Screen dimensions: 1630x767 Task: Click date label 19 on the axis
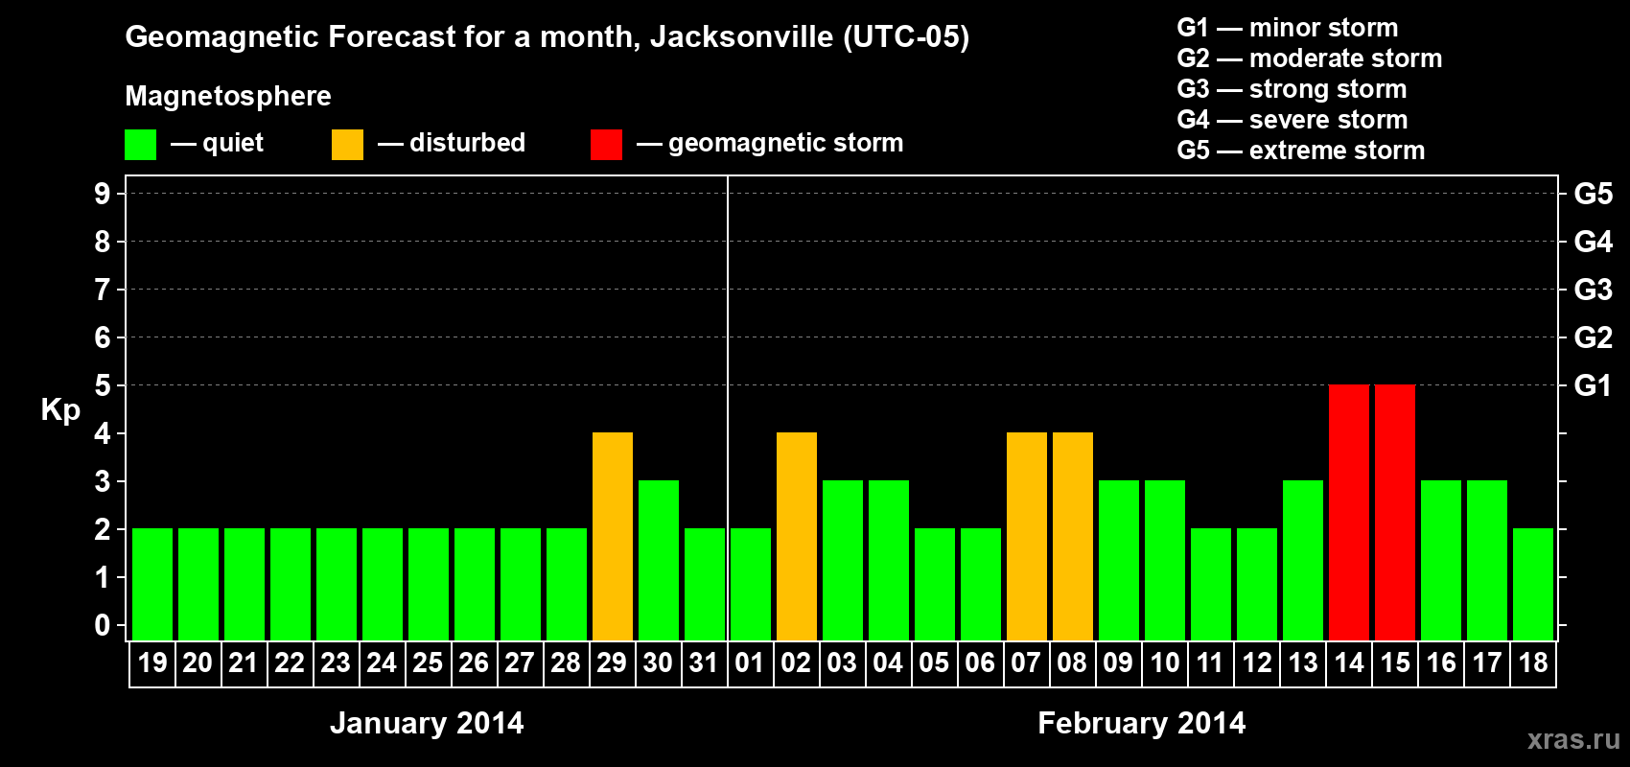[152, 662]
